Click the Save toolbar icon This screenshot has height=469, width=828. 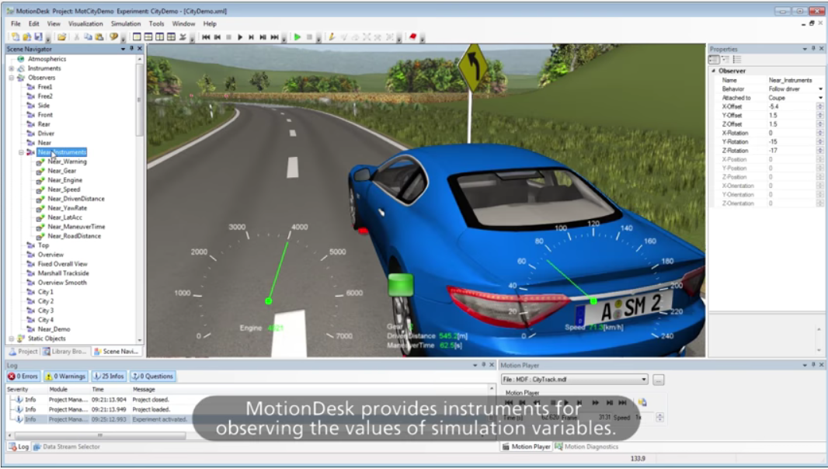tap(38, 37)
